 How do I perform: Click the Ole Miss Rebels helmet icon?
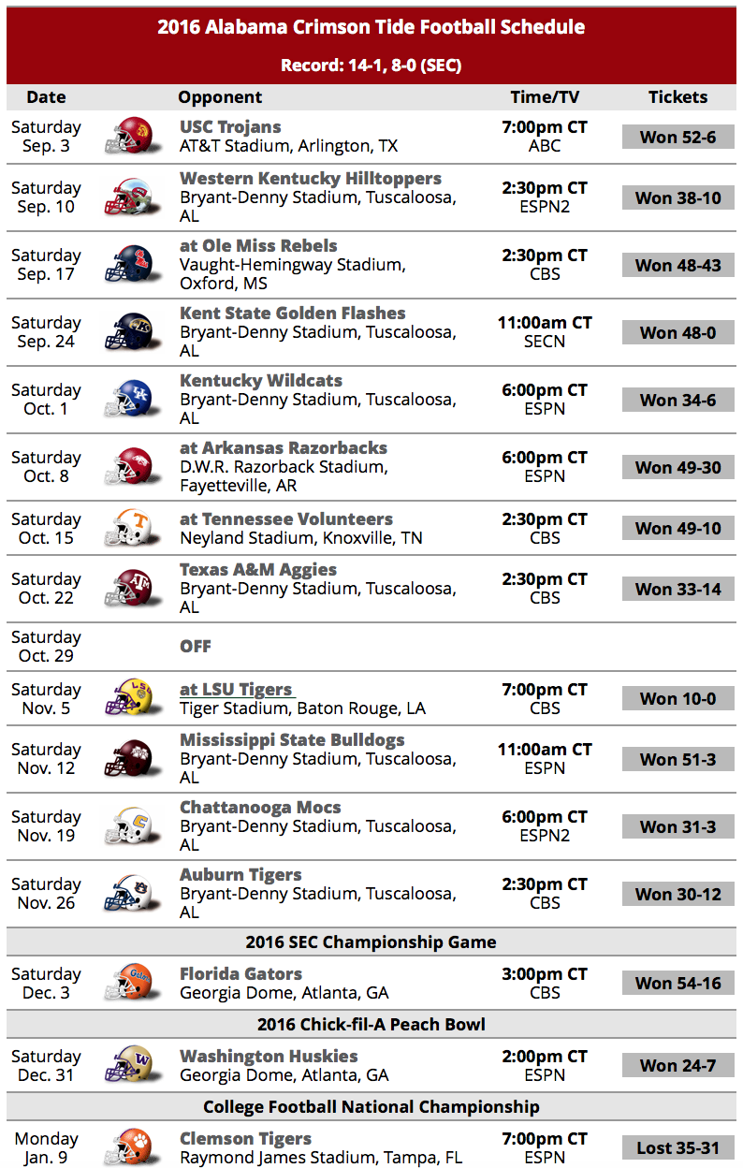tap(128, 265)
